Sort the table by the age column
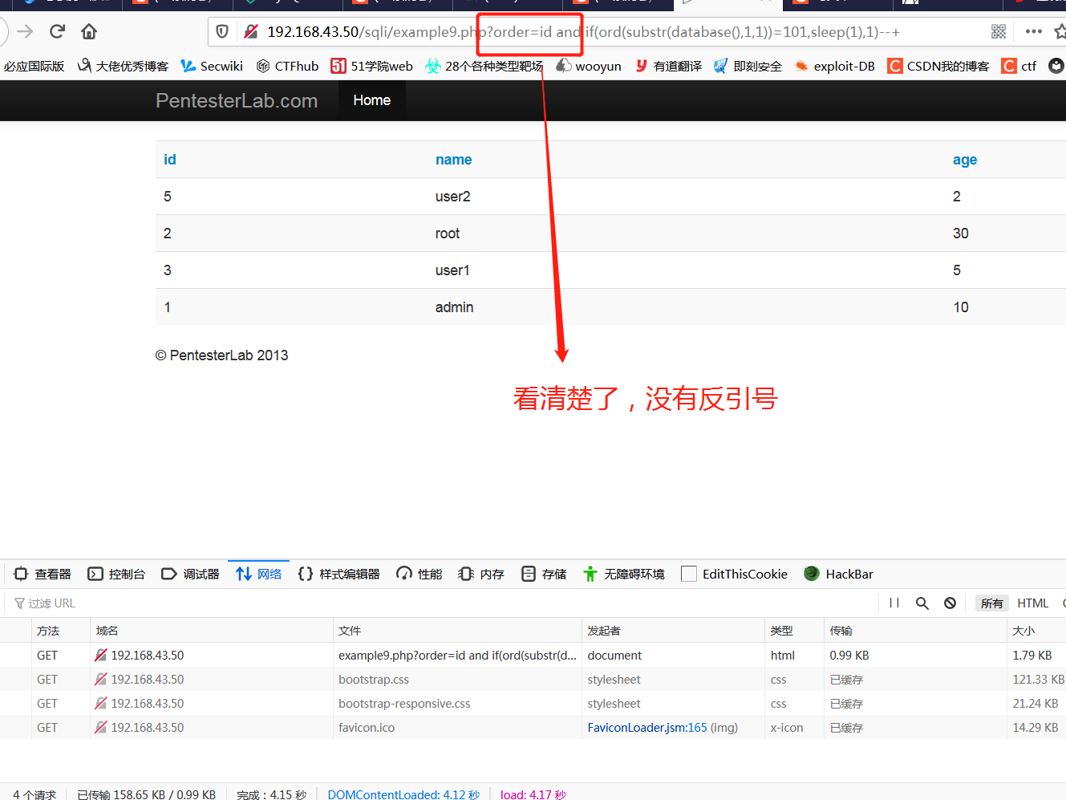 (965, 160)
